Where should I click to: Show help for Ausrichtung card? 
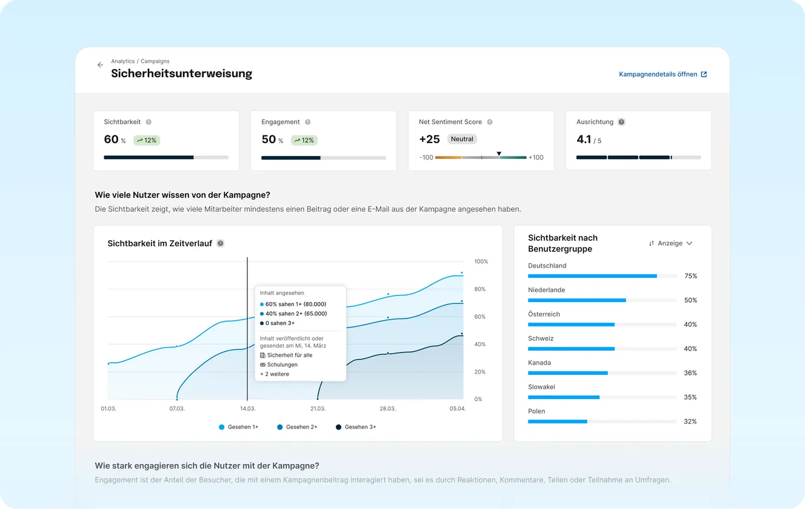pos(621,122)
